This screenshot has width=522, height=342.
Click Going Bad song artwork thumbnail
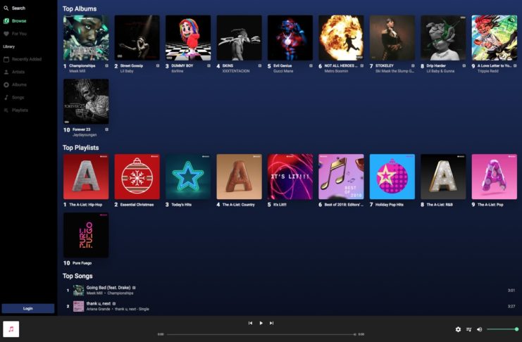point(79,291)
